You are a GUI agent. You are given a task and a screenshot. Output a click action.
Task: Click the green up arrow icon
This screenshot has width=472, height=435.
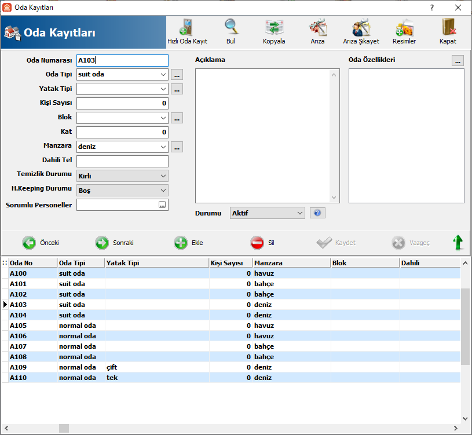pyautogui.click(x=458, y=242)
